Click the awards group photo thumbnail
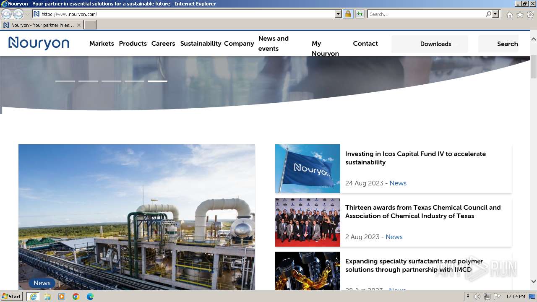This screenshot has height=302, width=537. click(308, 222)
